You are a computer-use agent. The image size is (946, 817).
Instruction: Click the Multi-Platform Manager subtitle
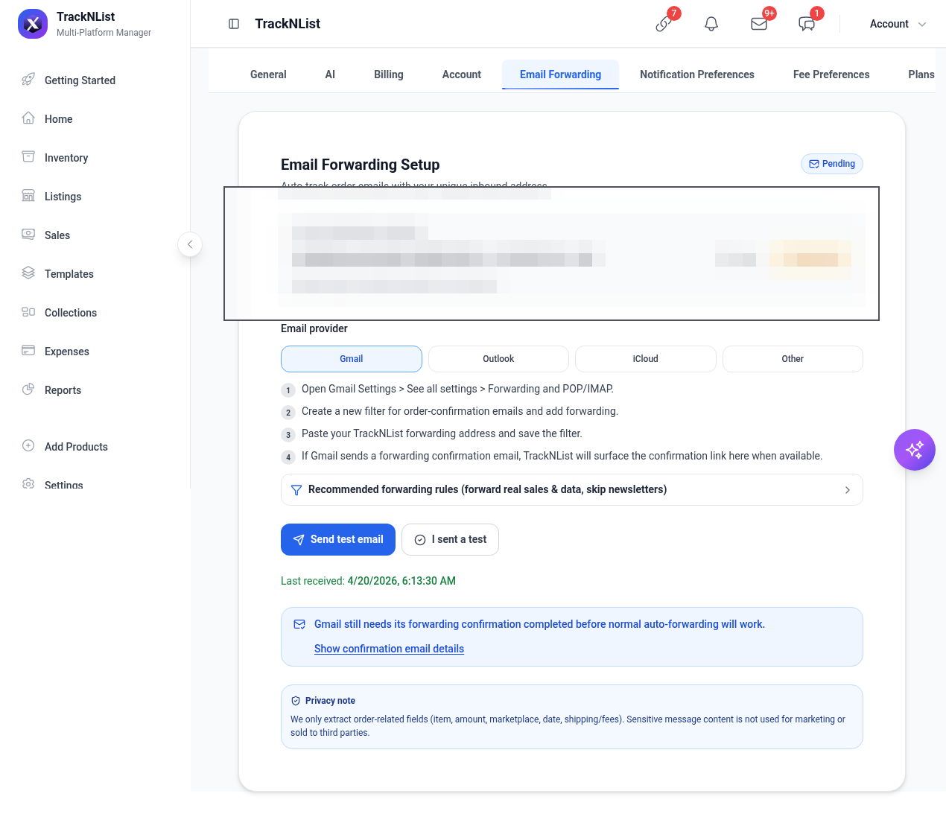click(104, 33)
